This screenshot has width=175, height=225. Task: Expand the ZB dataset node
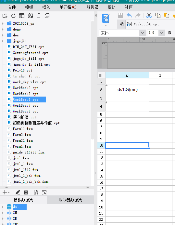coord(3,219)
